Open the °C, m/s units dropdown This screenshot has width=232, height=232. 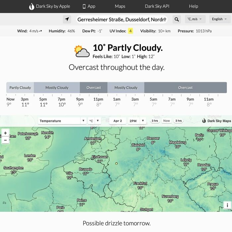[195, 19]
